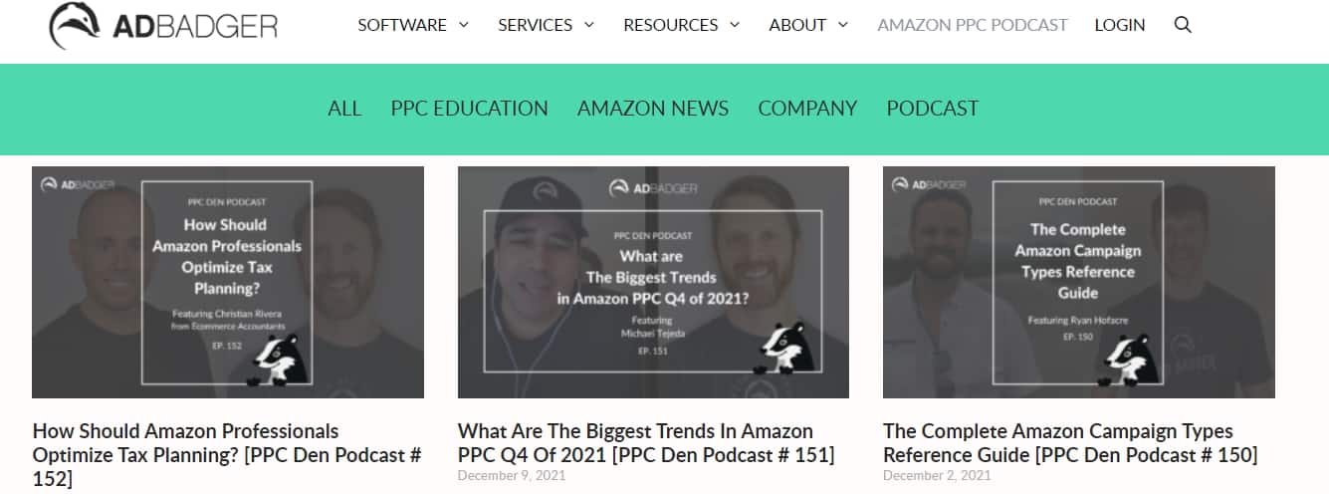The height and width of the screenshot is (494, 1329).
Task: Switch to the Company category
Action: tap(807, 109)
